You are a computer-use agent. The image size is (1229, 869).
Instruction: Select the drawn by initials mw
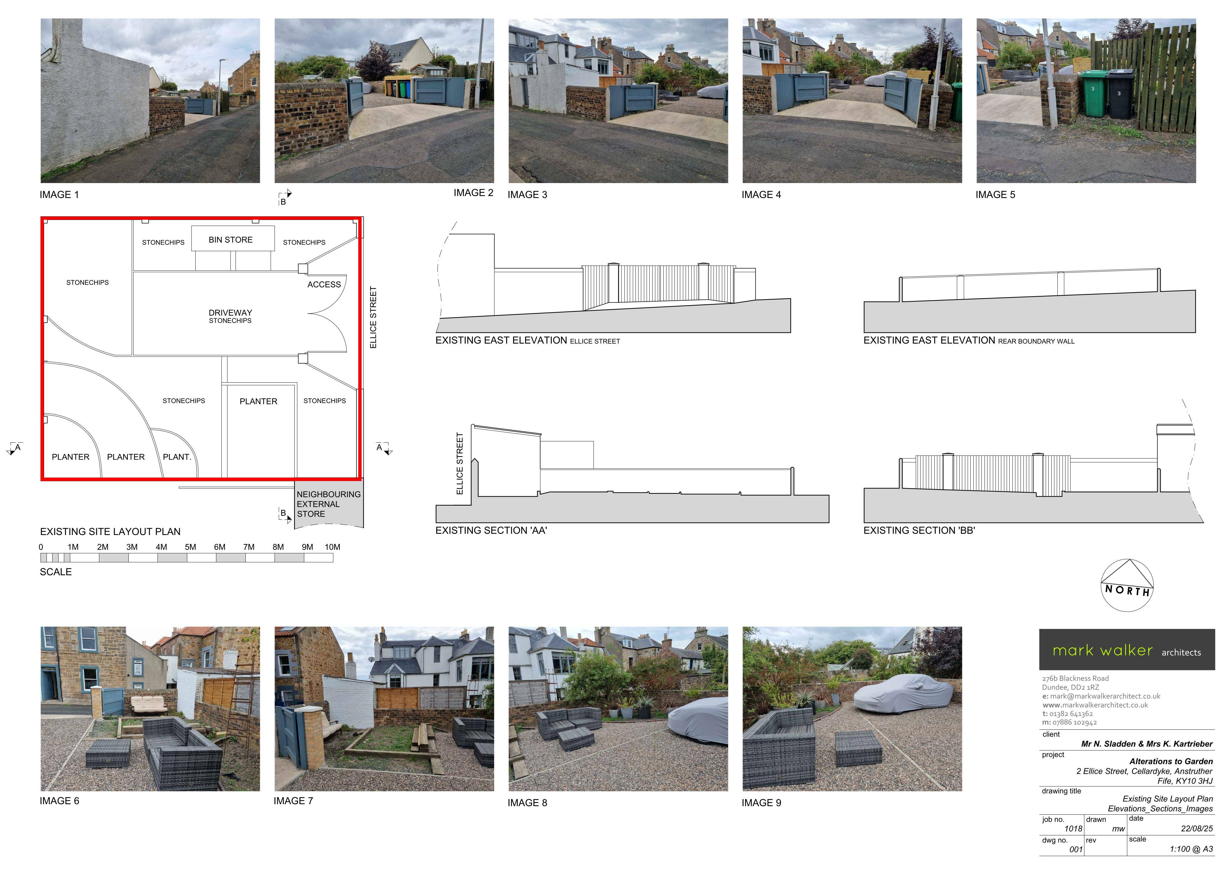click(1118, 829)
